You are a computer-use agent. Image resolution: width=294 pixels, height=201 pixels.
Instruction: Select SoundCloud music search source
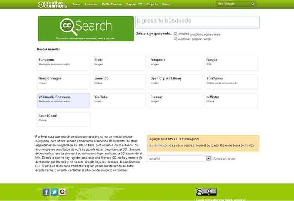(x=64, y=119)
